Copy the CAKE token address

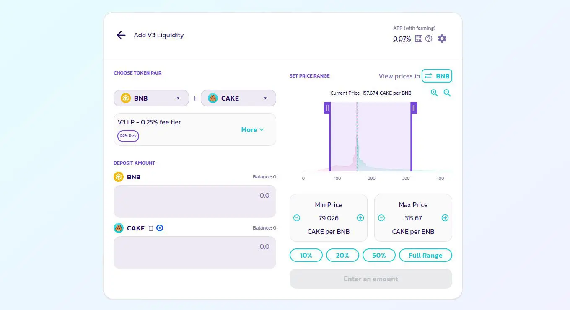[x=150, y=228]
